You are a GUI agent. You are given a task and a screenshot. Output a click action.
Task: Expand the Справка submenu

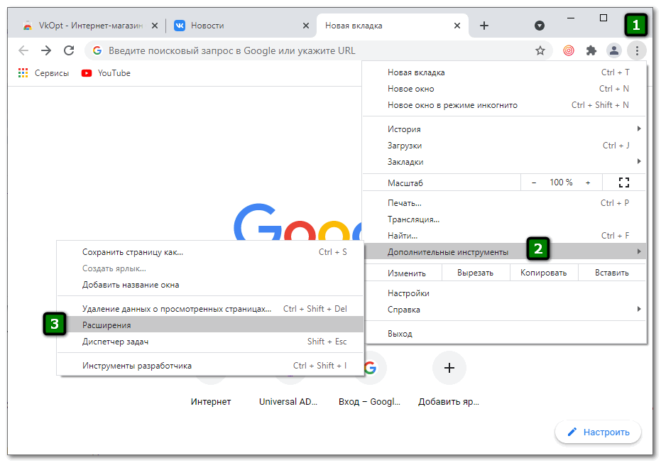(504, 310)
